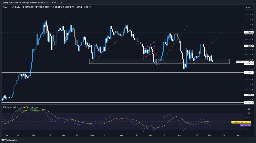The image size is (256, 143).
Task: Select the 43,915.6 support level label
Action: (249, 95)
